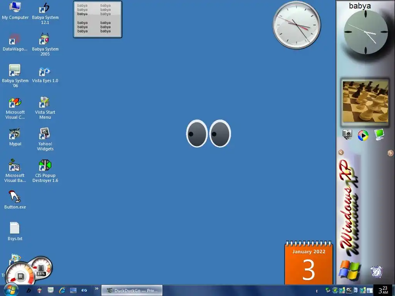The width and height of the screenshot is (395, 296).
Task: Click the January 2022 calendar widget
Action: pos(309,263)
